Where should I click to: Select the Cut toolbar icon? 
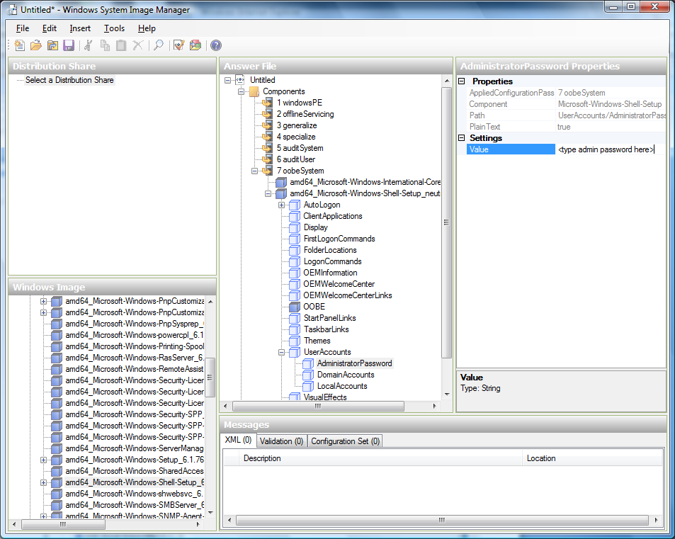(x=86, y=45)
